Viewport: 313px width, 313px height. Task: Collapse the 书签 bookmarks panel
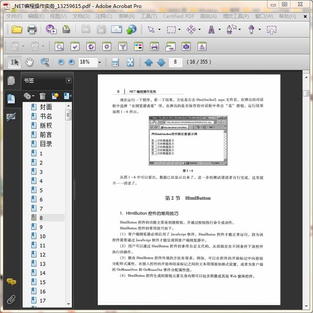(x=68, y=80)
